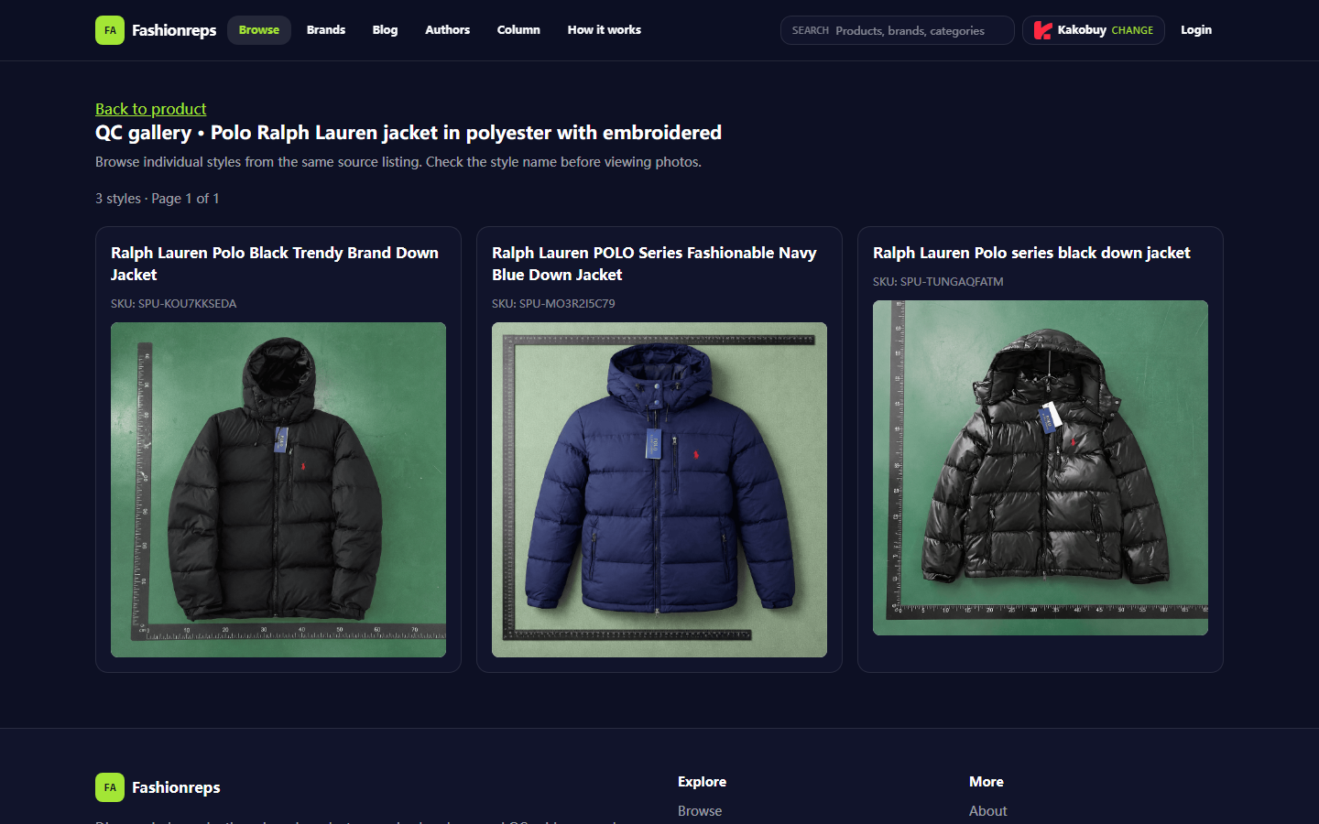Viewport: 1319px width, 824px height.
Task: Open the Column page
Action: pyautogui.click(x=518, y=30)
